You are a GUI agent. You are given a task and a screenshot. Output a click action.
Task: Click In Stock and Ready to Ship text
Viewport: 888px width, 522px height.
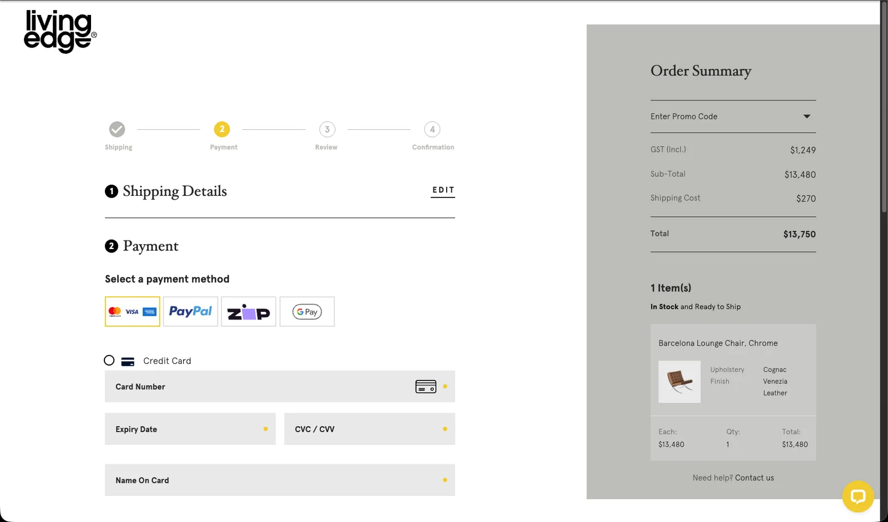695,307
